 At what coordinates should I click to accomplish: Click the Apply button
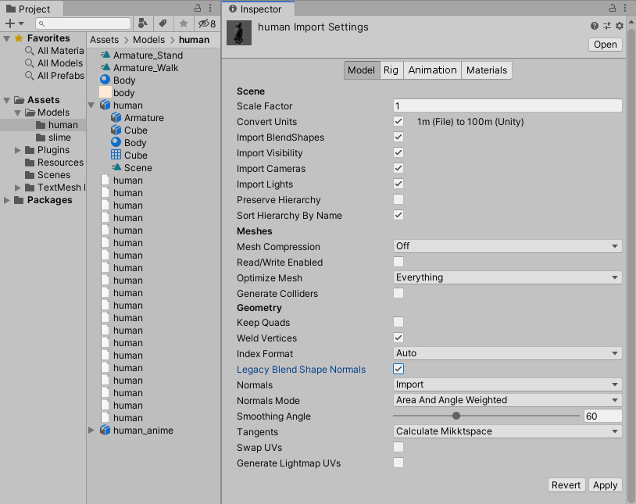[x=605, y=484]
